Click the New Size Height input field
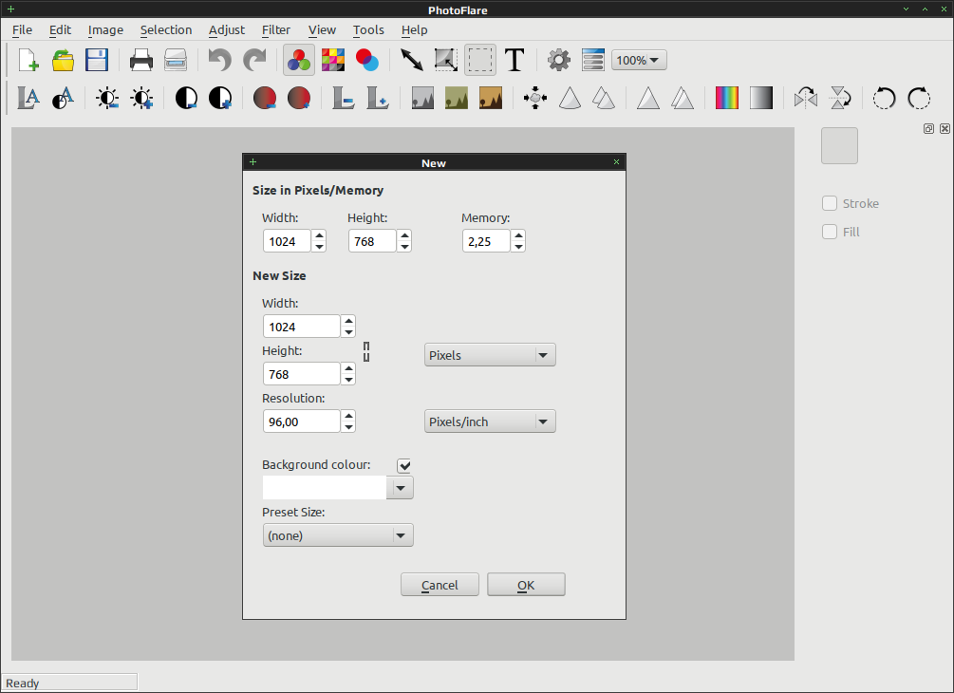Image resolution: width=954 pixels, height=693 pixels. [301, 374]
